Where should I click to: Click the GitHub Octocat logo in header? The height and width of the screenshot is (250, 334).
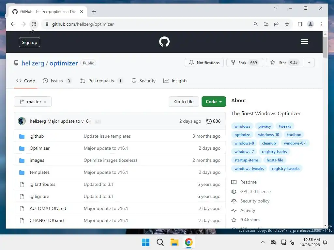164,42
